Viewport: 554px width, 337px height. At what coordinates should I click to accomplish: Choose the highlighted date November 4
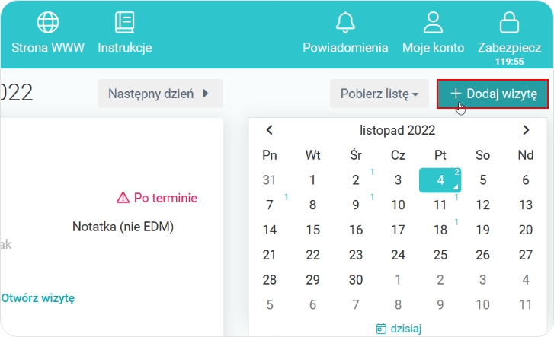click(x=440, y=180)
